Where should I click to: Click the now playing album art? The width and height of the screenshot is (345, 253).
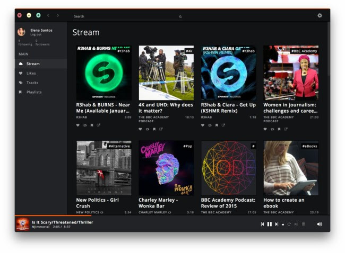click(x=22, y=224)
